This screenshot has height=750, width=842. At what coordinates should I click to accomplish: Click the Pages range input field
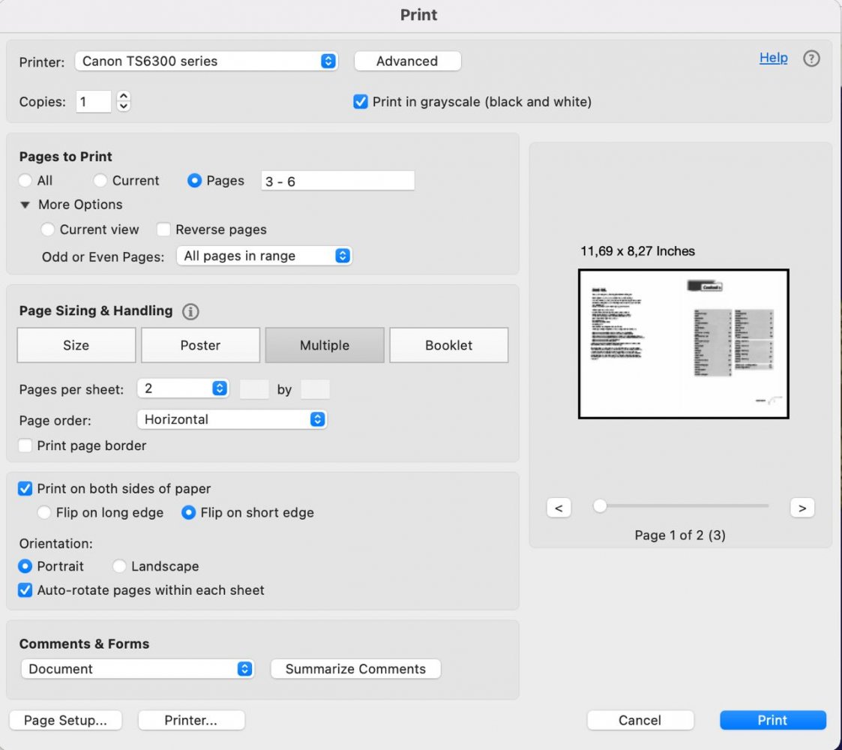click(337, 181)
